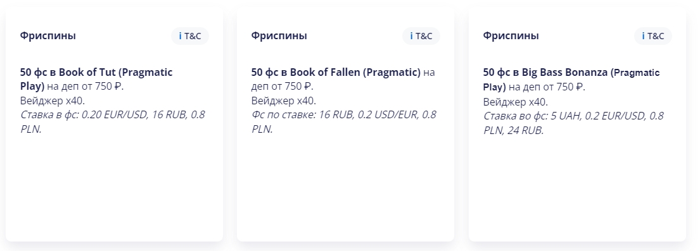Open T&C for Book of Tut freespins

point(190,36)
